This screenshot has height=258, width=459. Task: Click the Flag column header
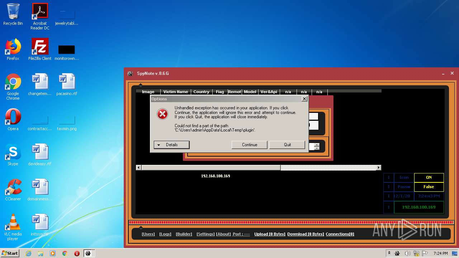(x=220, y=92)
